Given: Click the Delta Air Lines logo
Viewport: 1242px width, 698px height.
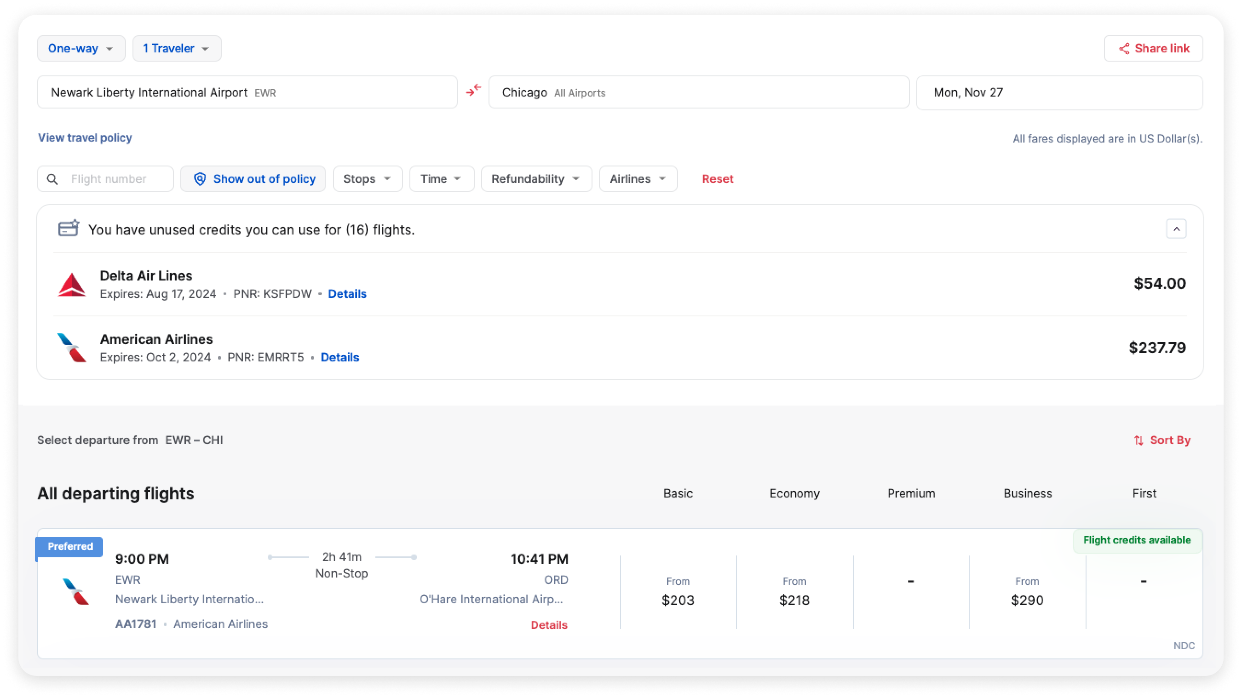Looking at the screenshot, I should 72,285.
